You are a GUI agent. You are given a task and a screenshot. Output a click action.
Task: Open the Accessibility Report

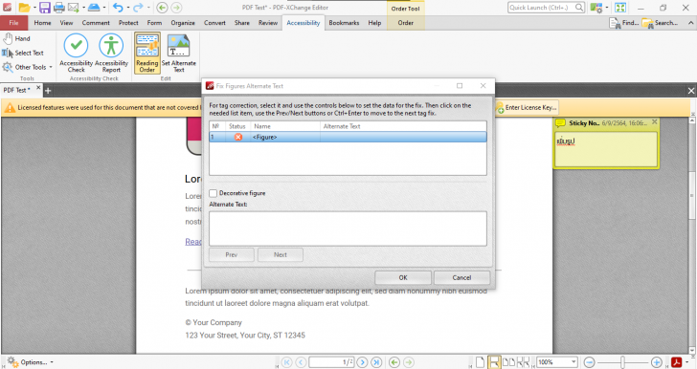[111, 53]
